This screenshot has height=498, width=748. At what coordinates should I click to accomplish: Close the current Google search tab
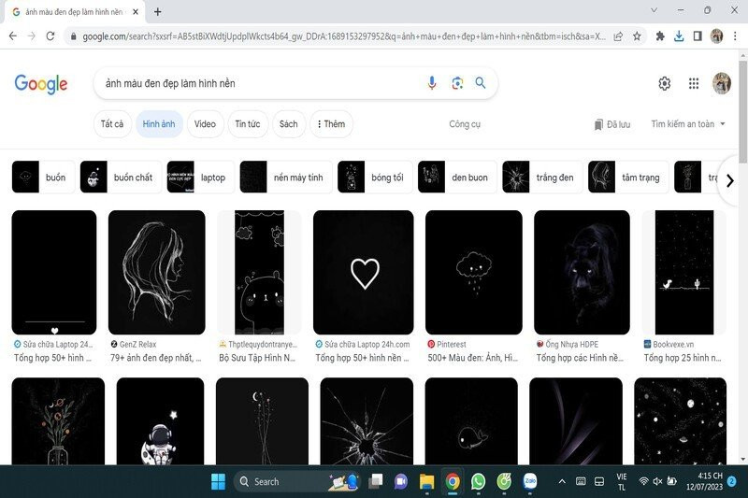tap(136, 12)
